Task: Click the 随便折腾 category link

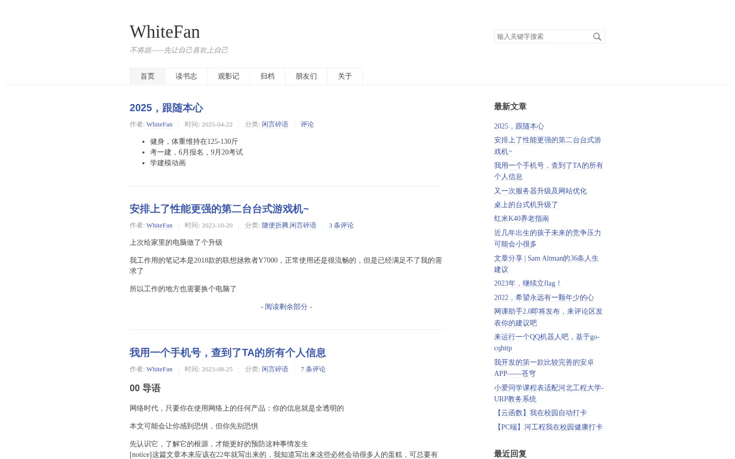Action: (275, 225)
